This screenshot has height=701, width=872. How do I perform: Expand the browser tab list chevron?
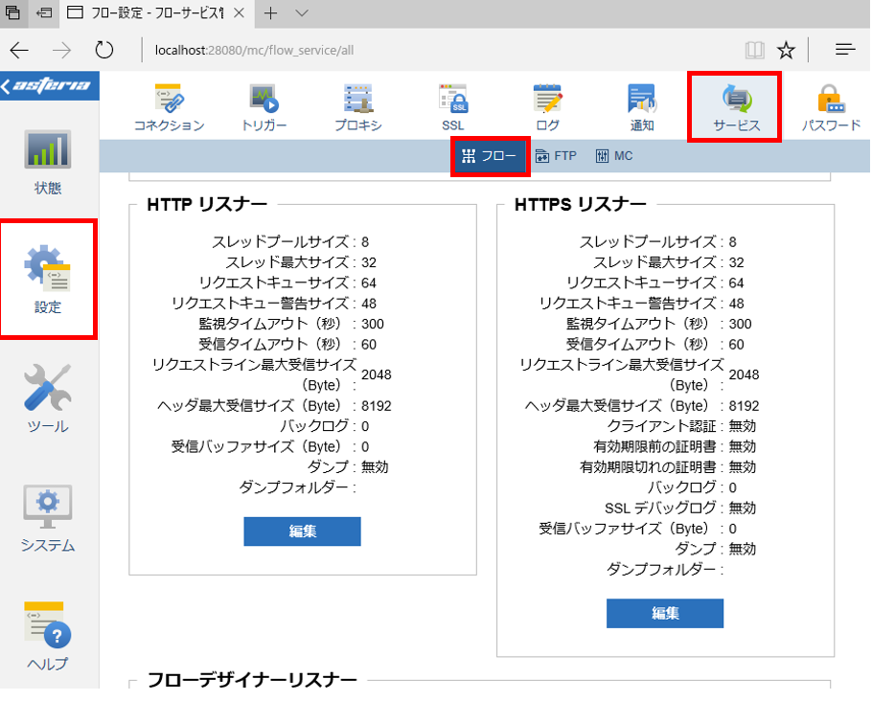point(302,12)
